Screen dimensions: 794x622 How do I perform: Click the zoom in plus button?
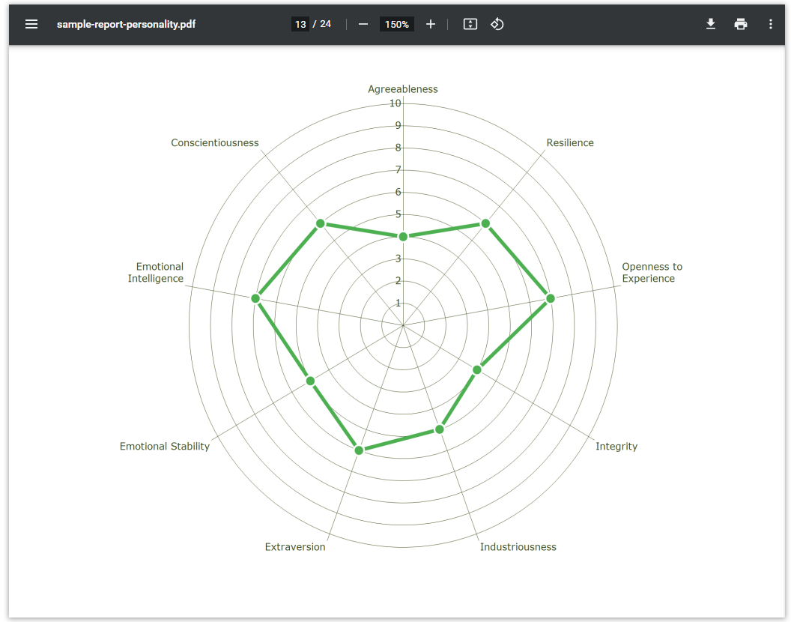tap(431, 24)
